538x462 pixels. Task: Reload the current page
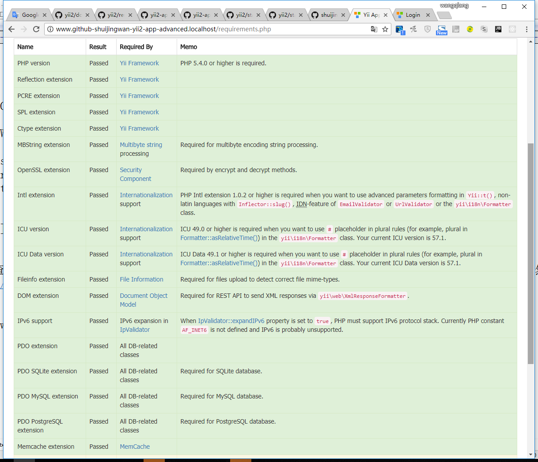pos(36,29)
